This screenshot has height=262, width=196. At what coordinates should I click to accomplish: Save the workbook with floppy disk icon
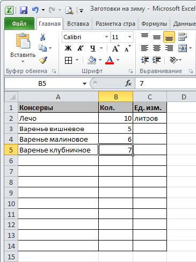click(24, 10)
